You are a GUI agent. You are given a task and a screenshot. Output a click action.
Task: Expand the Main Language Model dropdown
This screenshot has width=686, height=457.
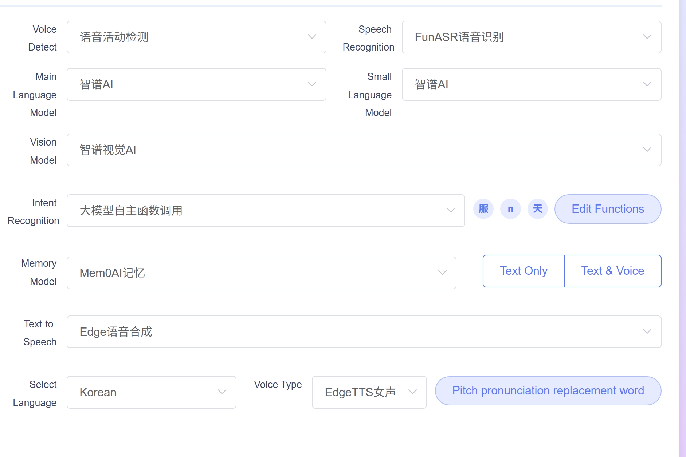tap(196, 84)
